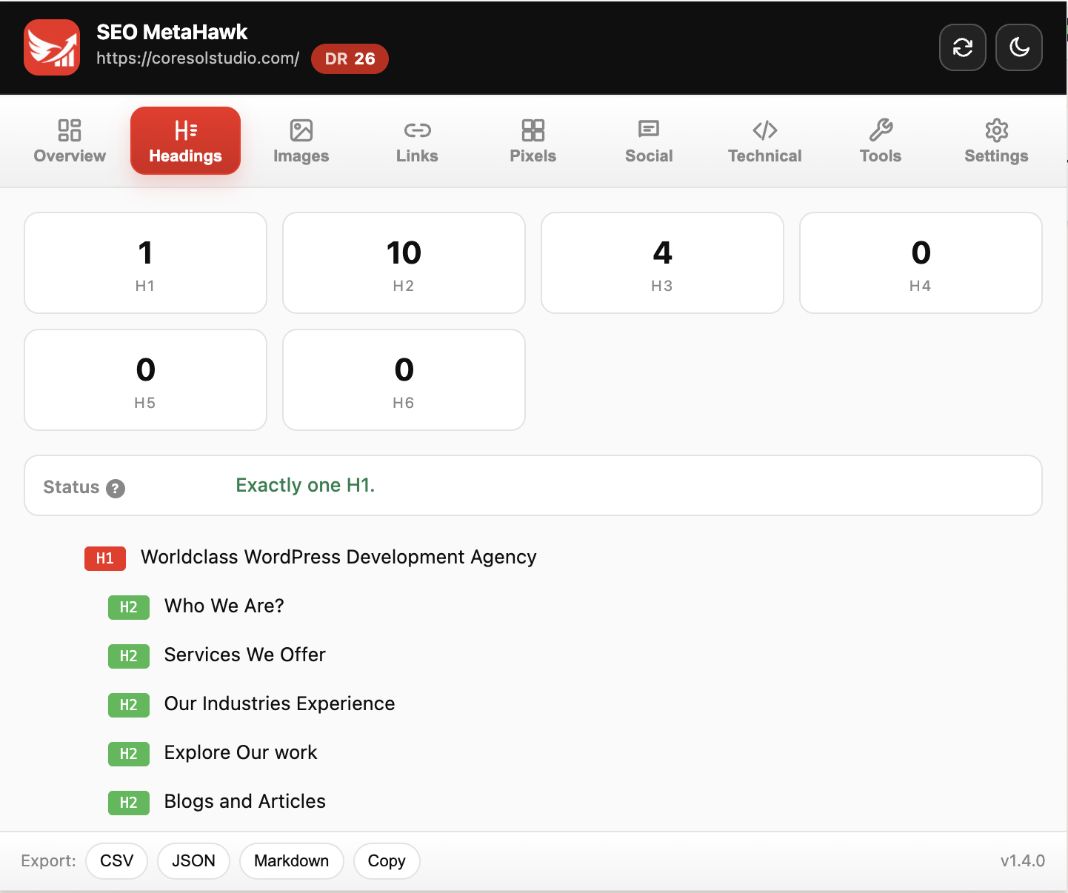The image size is (1068, 893).
Task: Click the H2 badge beside 'Services We Offer'
Action: pyautogui.click(x=129, y=656)
